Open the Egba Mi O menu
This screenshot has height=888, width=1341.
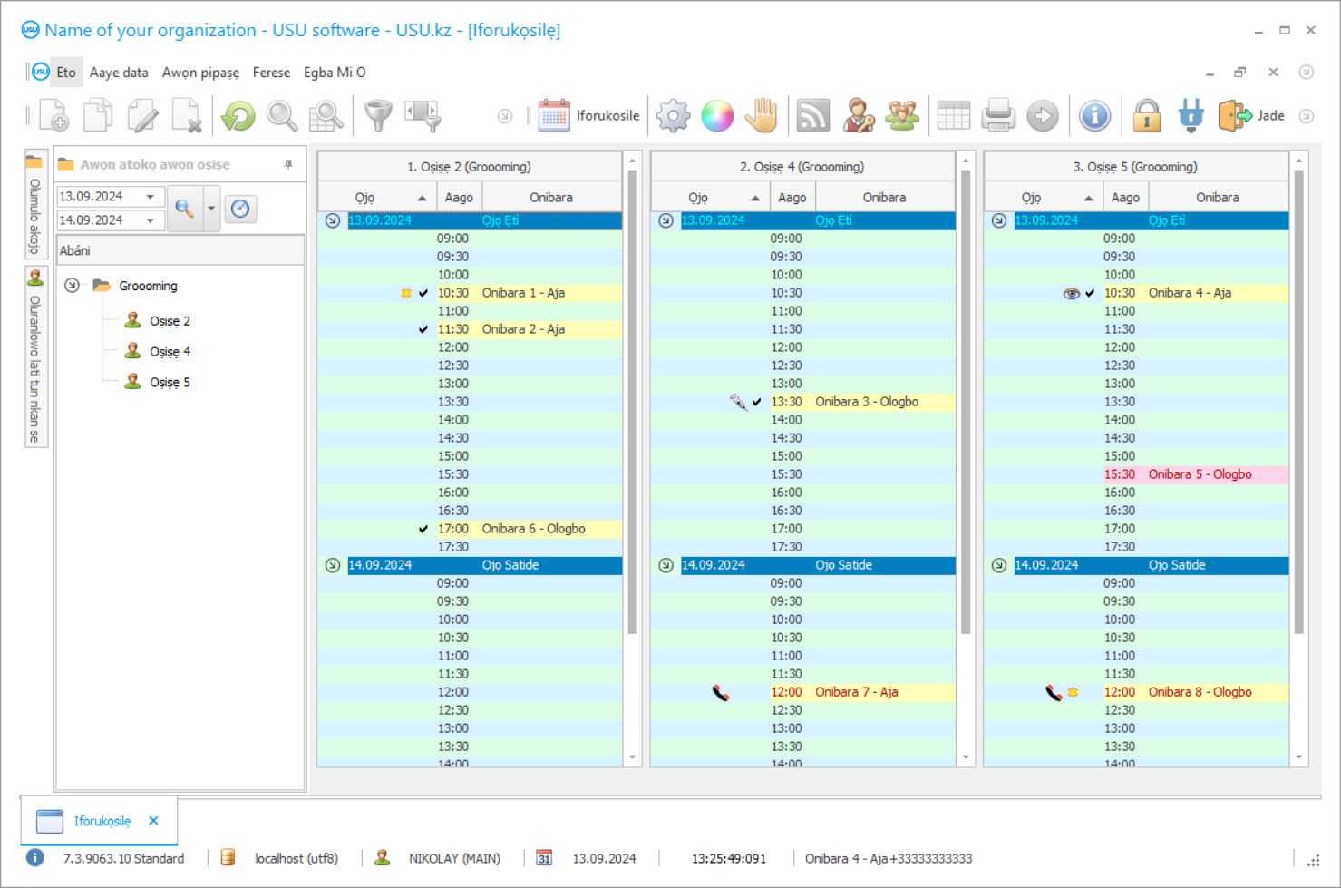coord(335,73)
